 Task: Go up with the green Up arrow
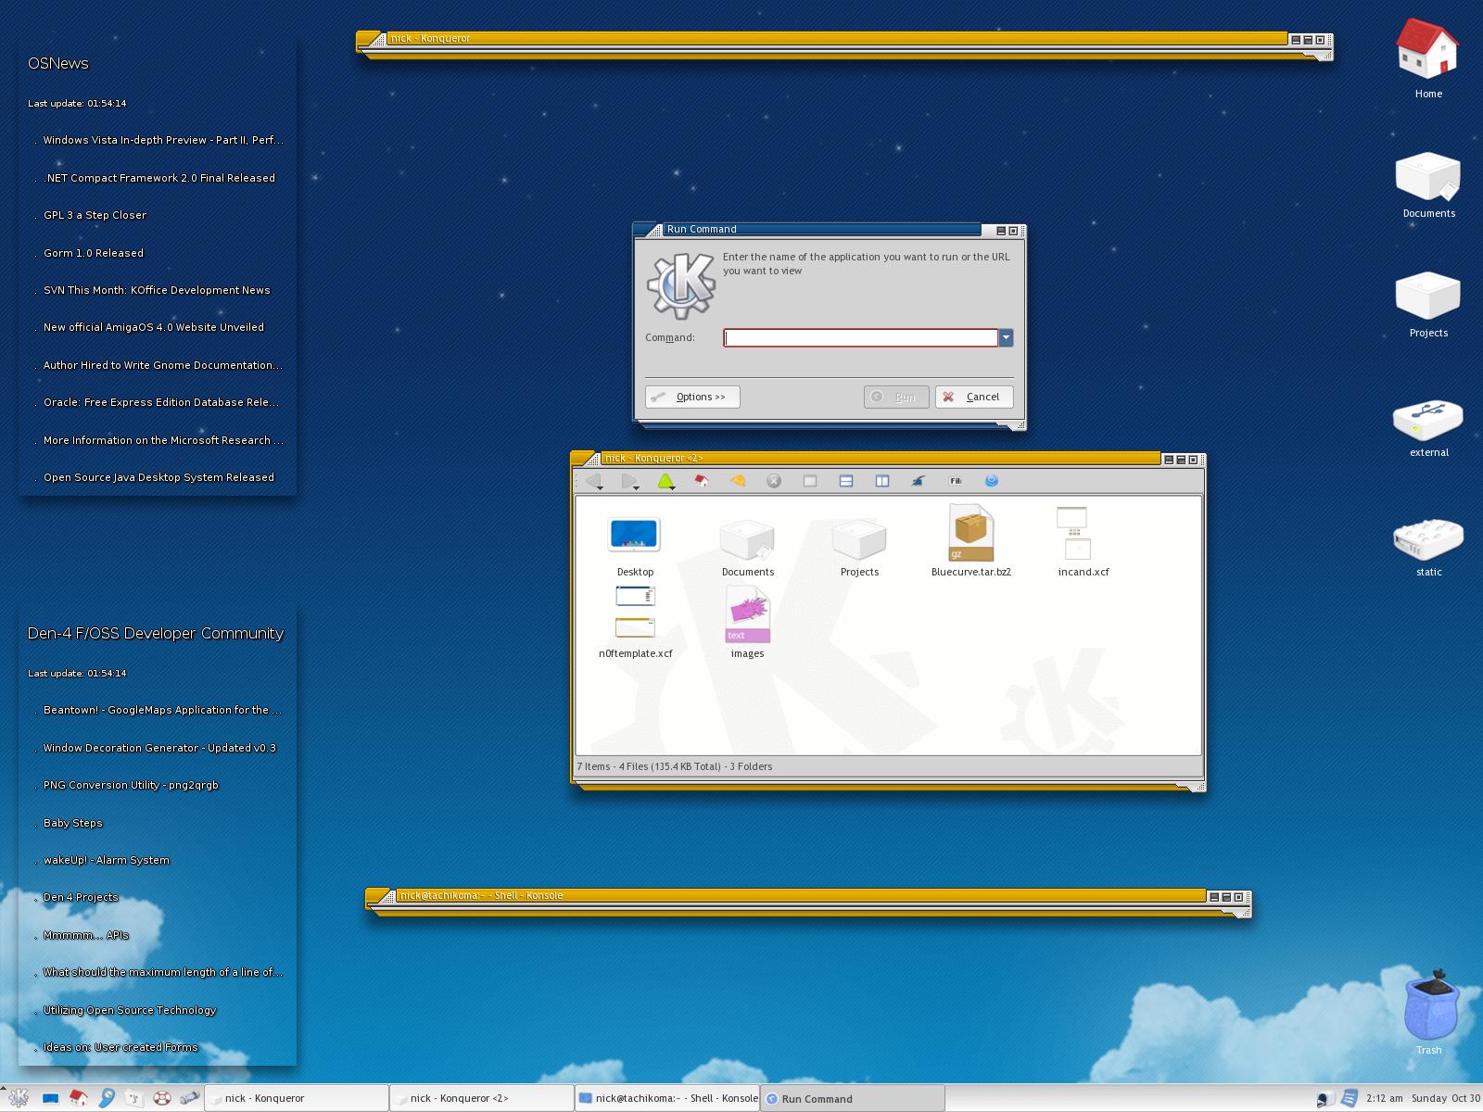(x=665, y=480)
